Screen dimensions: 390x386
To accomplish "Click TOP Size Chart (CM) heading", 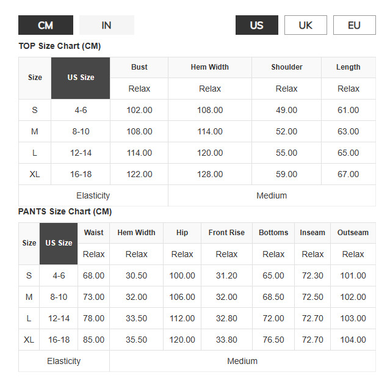I will pyautogui.click(x=60, y=46).
